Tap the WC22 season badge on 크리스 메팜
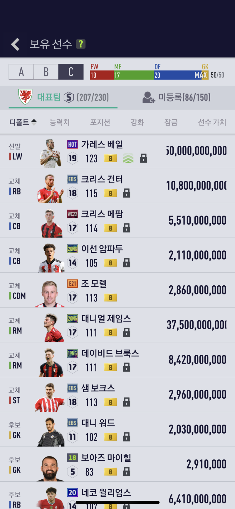 click(x=72, y=214)
